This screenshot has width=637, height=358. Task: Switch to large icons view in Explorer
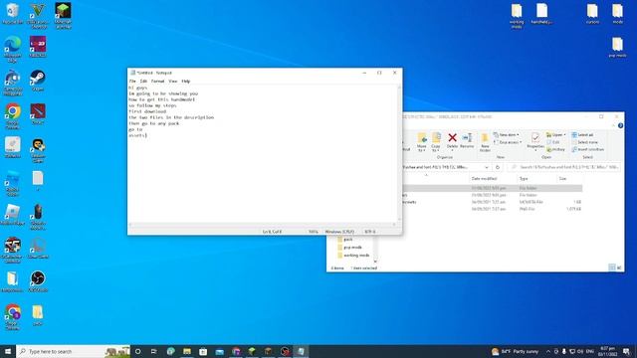coord(619,268)
